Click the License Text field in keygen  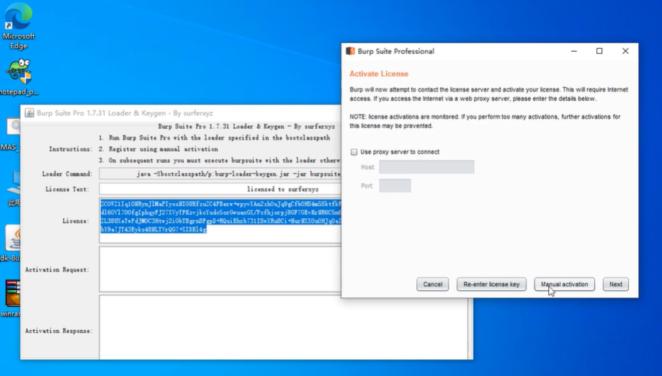[220, 189]
